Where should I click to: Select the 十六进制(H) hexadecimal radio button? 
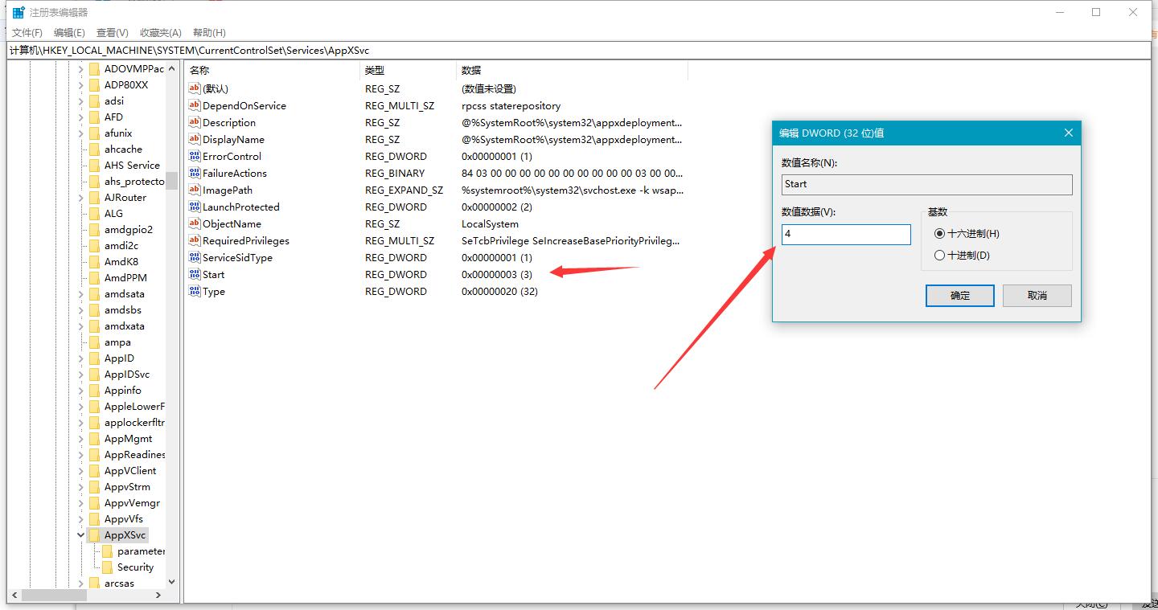tap(939, 234)
